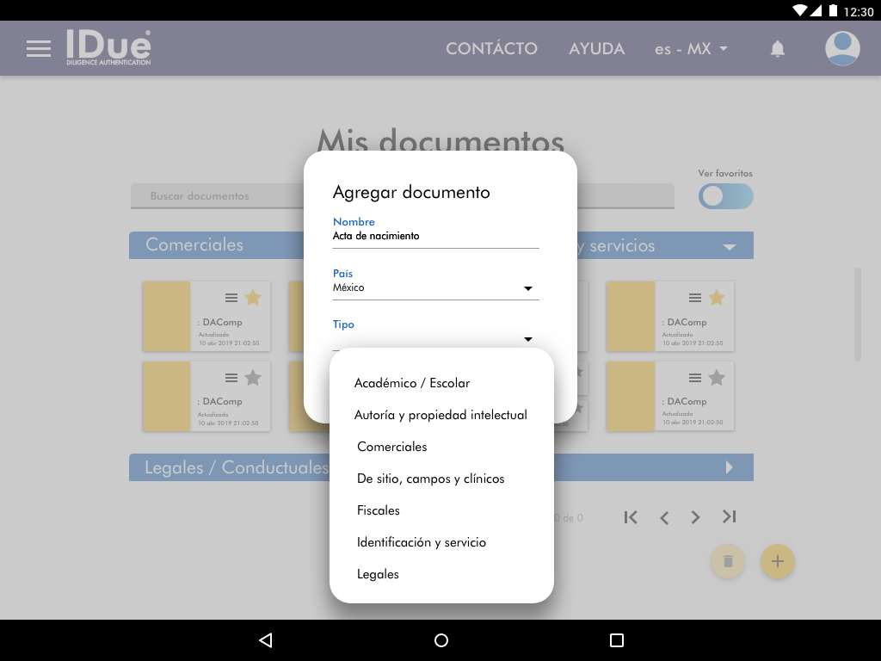The image size is (881, 661).
Task: Select Académico / Escolar from the list
Action: pos(412,383)
